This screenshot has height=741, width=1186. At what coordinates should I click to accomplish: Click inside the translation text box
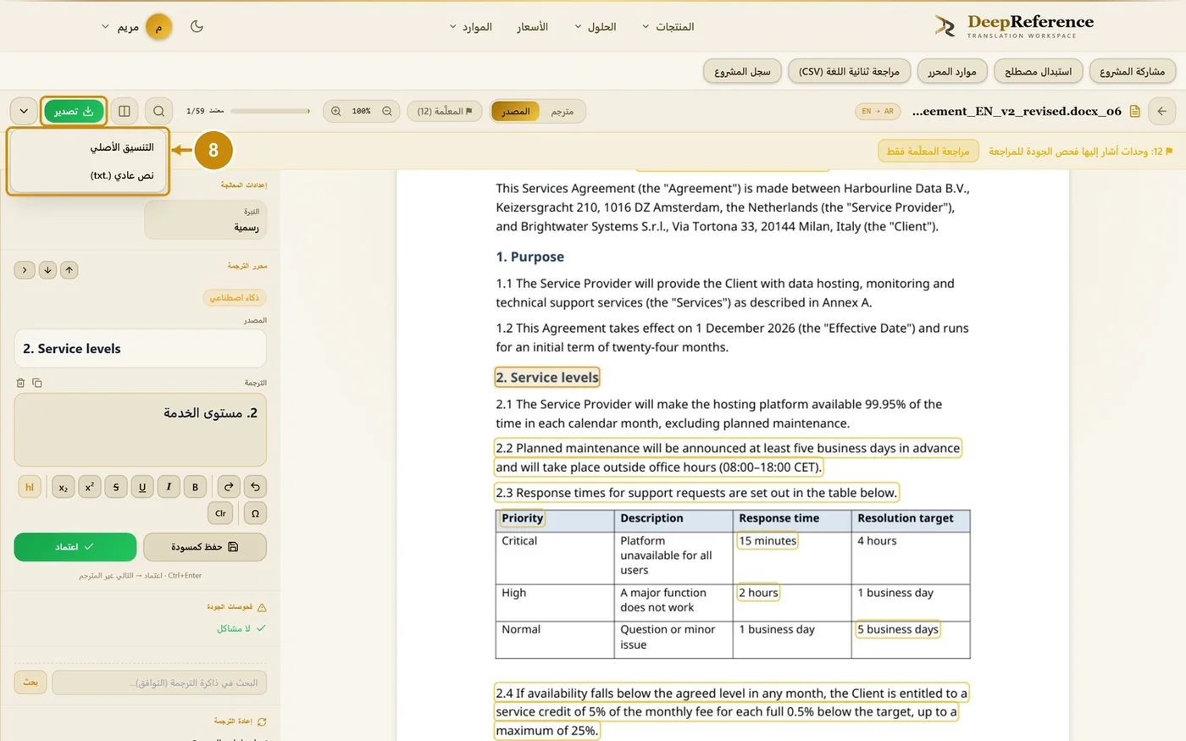[x=141, y=429]
